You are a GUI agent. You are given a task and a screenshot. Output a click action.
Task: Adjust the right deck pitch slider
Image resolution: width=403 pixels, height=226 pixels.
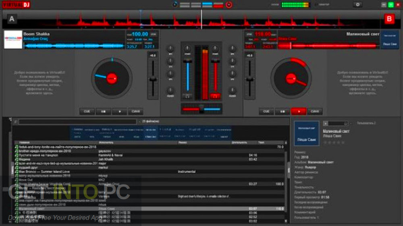click(249, 80)
